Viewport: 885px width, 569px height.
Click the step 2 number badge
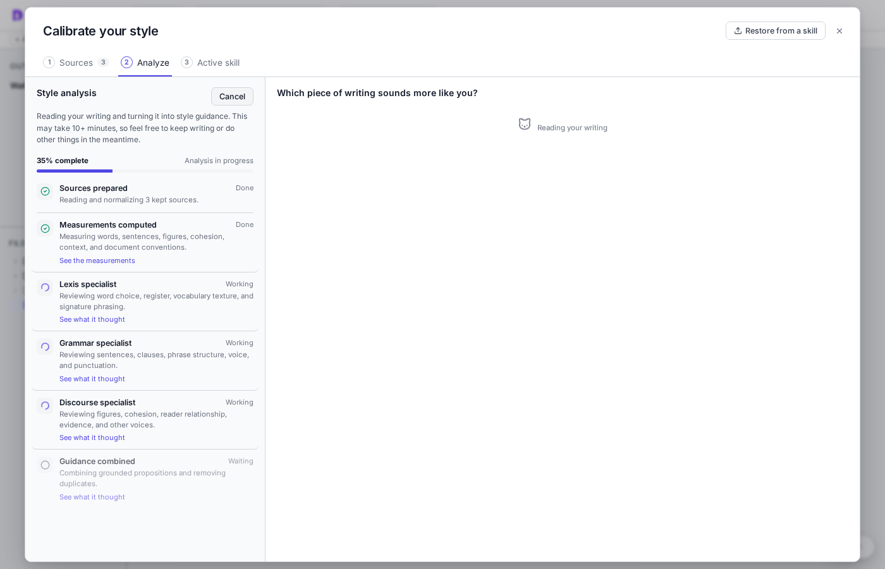[x=126, y=62]
